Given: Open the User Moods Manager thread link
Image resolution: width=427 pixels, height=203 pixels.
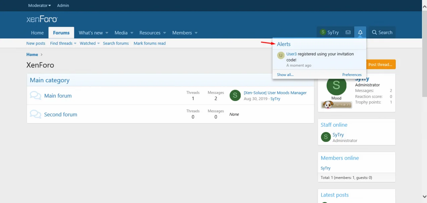Looking at the screenshot, I should [275, 93].
